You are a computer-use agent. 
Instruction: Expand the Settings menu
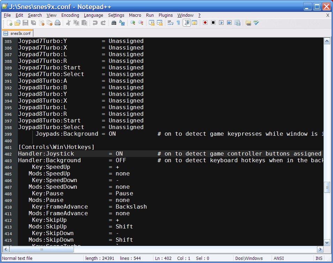(x=116, y=15)
